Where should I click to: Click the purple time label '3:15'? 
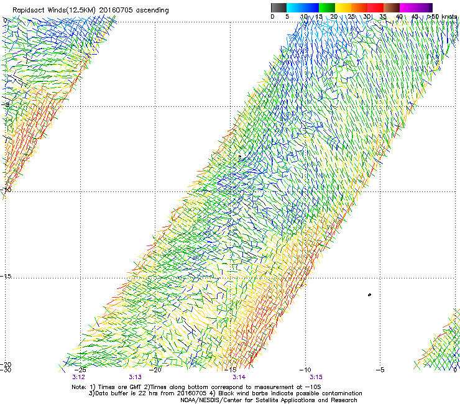[x=316, y=377]
